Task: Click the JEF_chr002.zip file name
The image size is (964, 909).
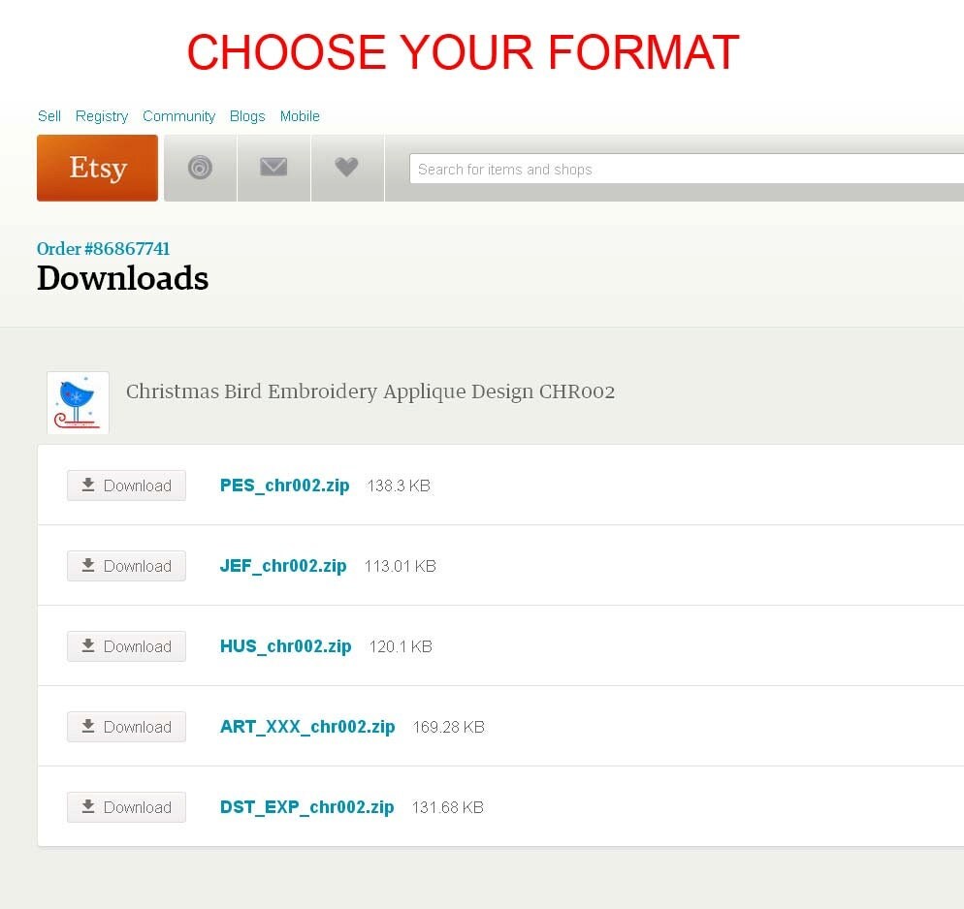Action: tap(283, 566)
